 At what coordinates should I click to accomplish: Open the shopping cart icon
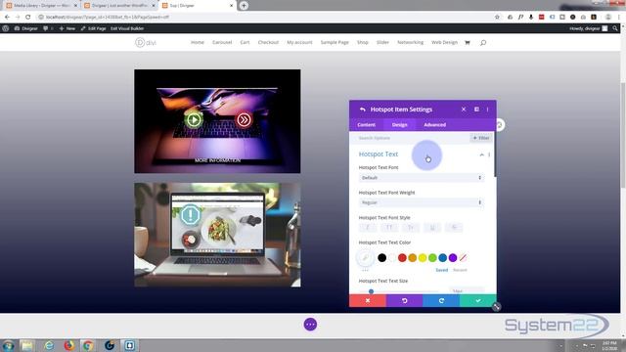pos(468,43)
